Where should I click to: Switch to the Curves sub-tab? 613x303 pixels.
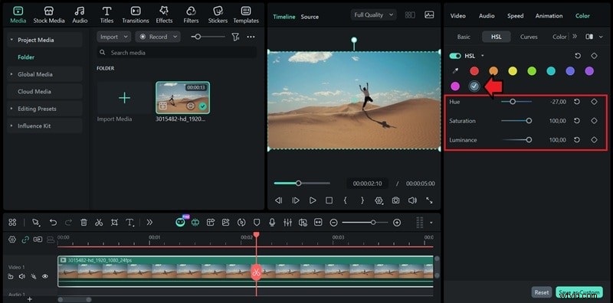point(529,37)
